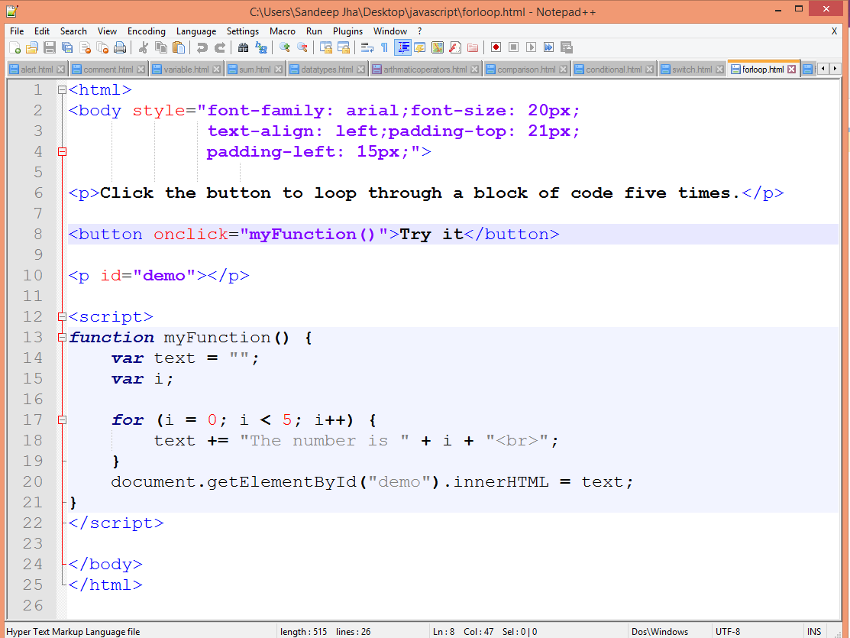This screenshot has width=850, height=638.
Task: Toggle the Document Map panel icon
Action: tap(438, 47)
